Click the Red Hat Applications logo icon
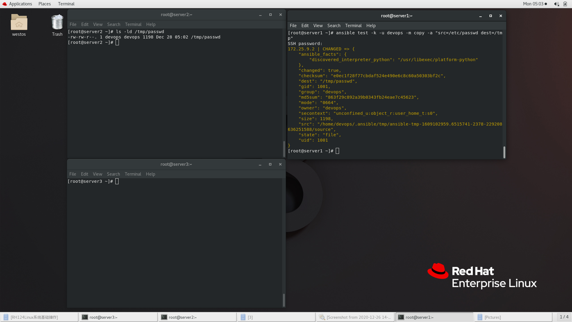Image resolution: width=572 pixels, height=322 pixels. tap(4, 4)
